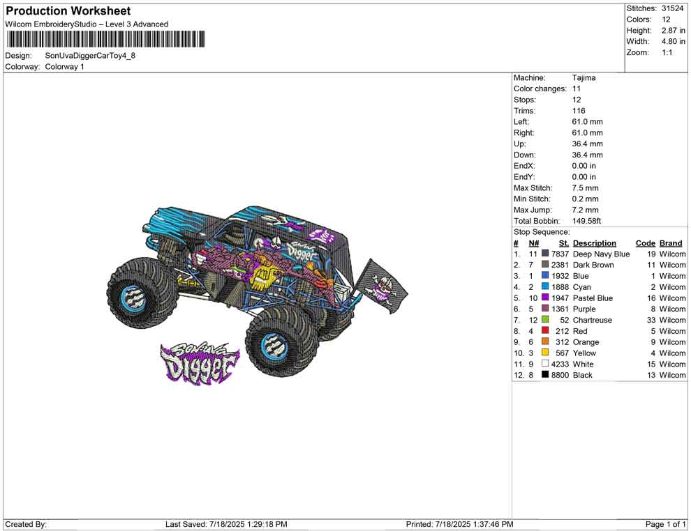Screen dimensions: 691x531
Task: Click the Blue thread color swatch
Action: point(545,275)
